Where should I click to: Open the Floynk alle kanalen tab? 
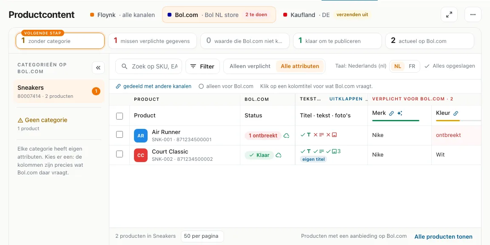coord(122,15)
